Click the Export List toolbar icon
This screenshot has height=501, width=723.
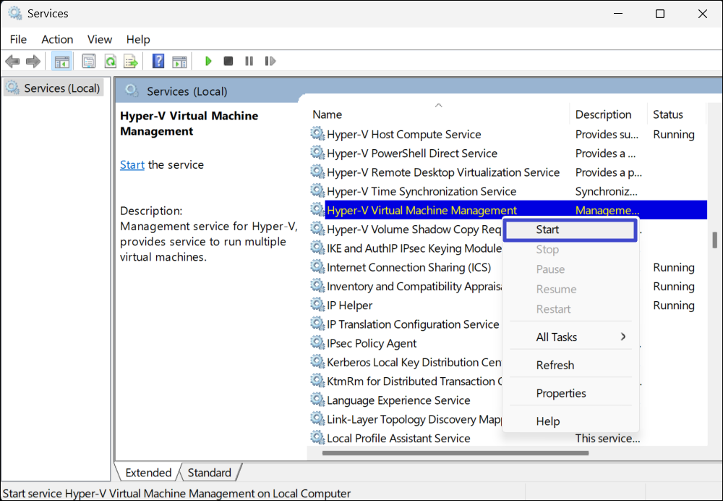coord(130,62)
